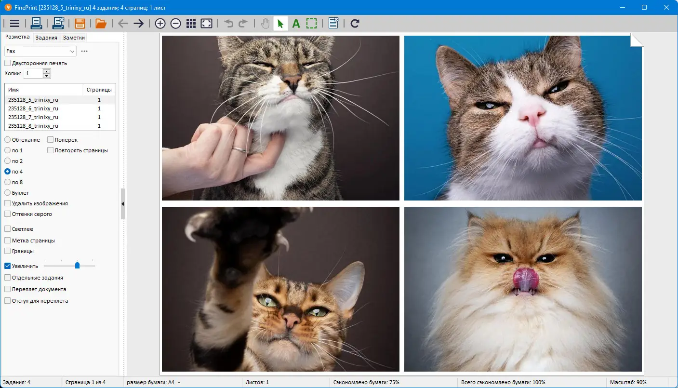678x388 pixels.
Task: Select the Обтекание radio button
Action: (7, 140)
